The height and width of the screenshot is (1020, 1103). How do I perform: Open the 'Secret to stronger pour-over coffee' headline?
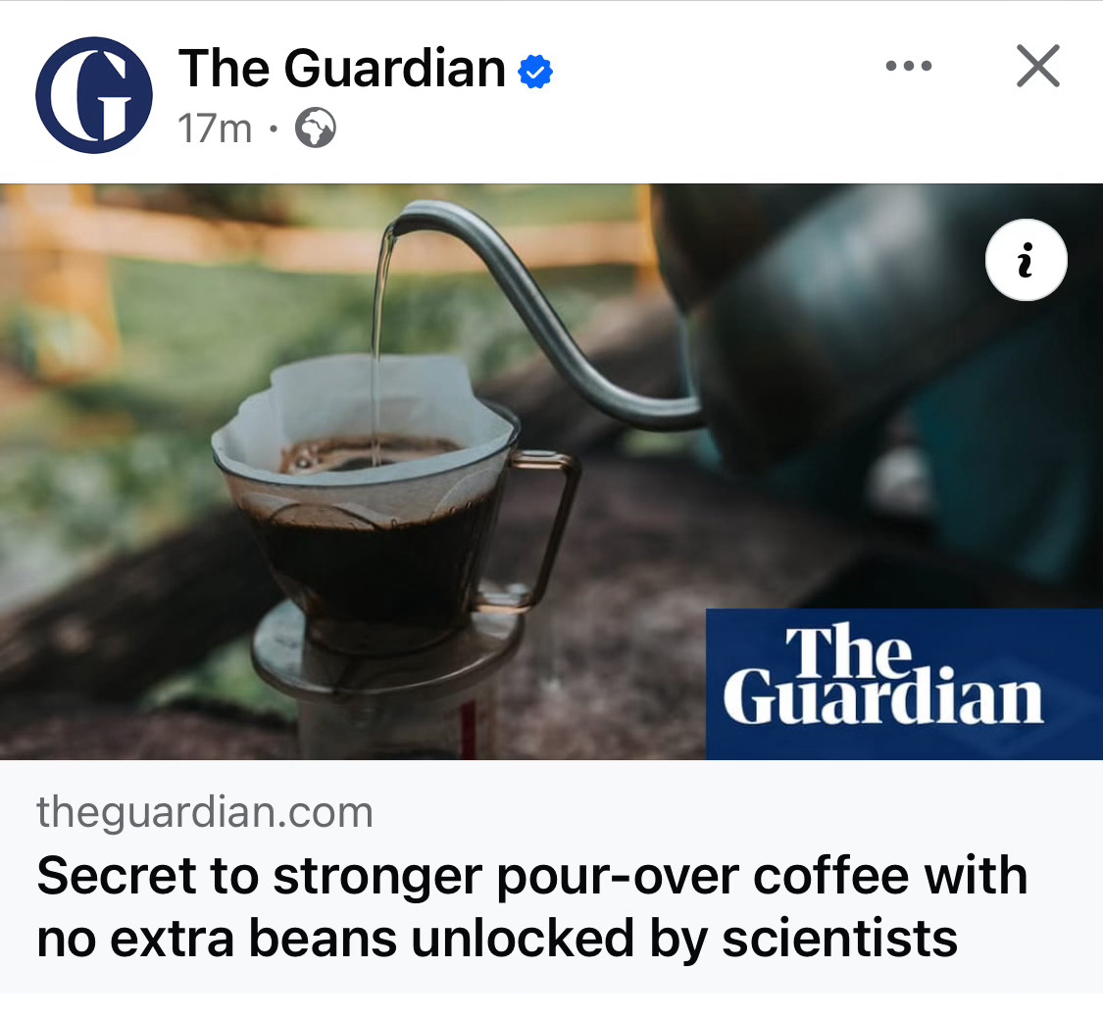[531, 907]
